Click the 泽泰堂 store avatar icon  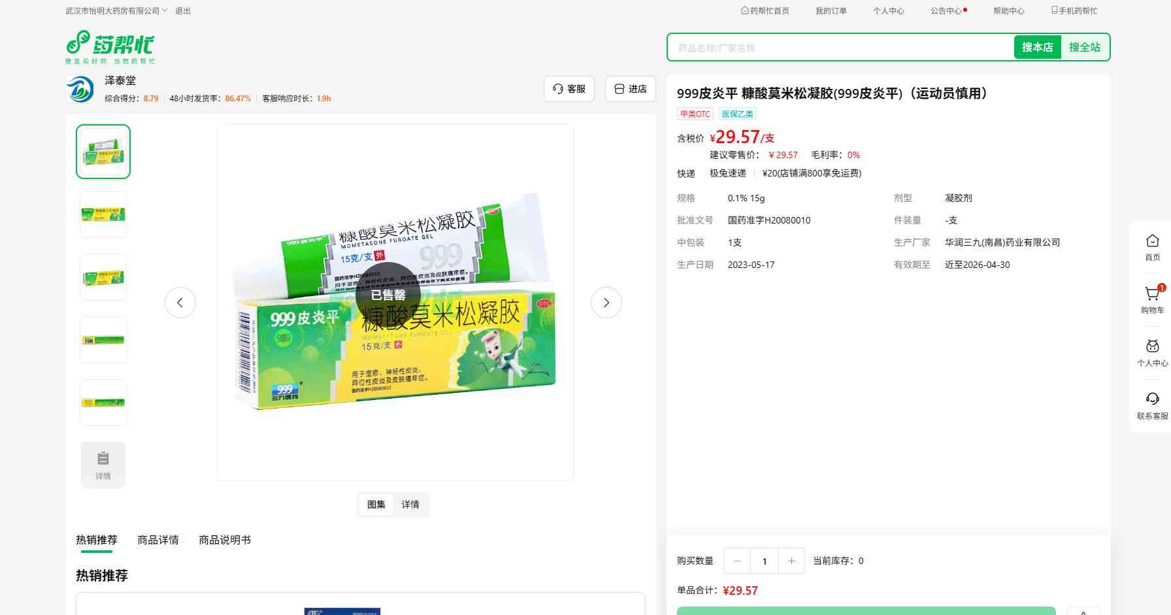coord(80,89)
